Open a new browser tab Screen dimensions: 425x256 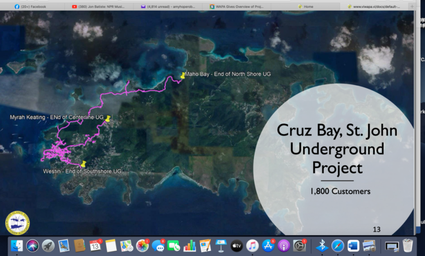(x=412, y=6)
